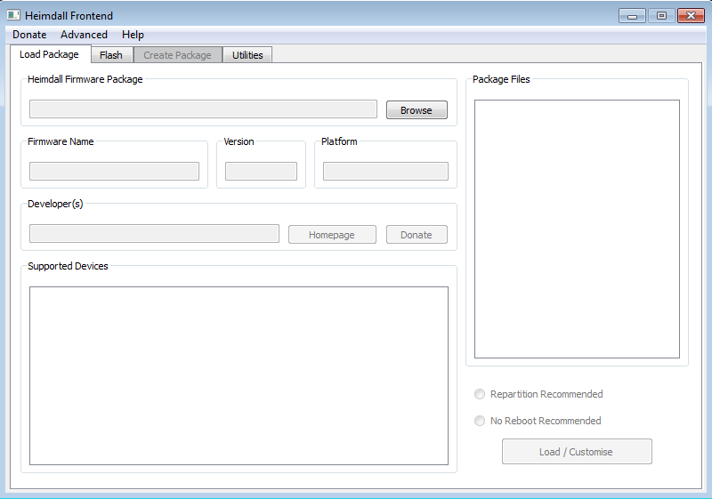Click the Developer(s) text field

click(x=154, y=233)
